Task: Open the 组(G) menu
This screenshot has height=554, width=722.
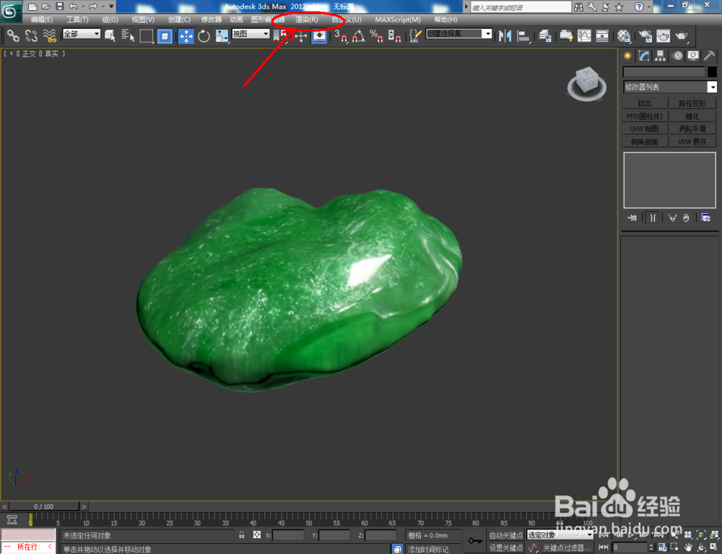Action: (x=110, y=20)
